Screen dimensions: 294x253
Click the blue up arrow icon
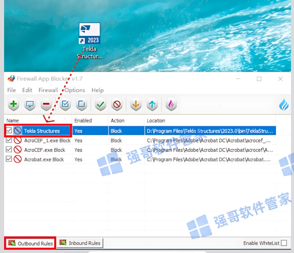(x=152, y=104)
